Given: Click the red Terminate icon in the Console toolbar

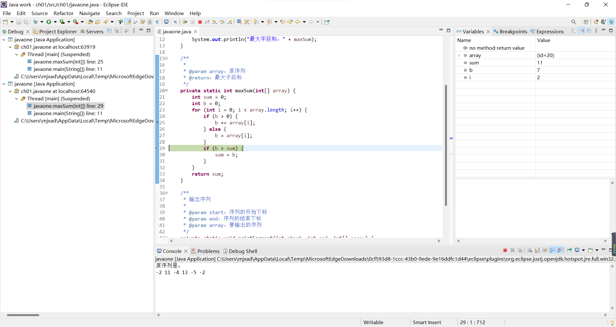Looking at the screenshot, I should pos(505,250).
